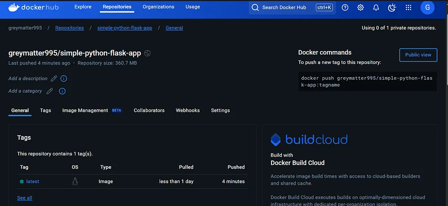Viewport: 448px width, 206px height.
Task: Open the user avatar G menu
Action: [427, 8]
